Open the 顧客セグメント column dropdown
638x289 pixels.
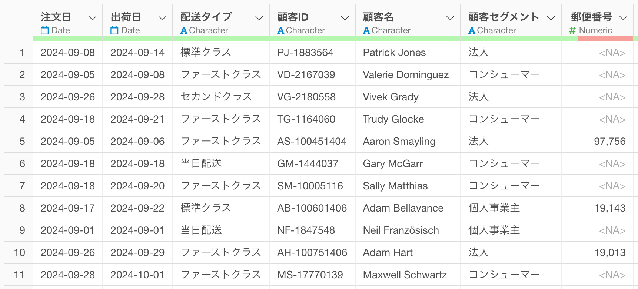click(x=551, y=18)
